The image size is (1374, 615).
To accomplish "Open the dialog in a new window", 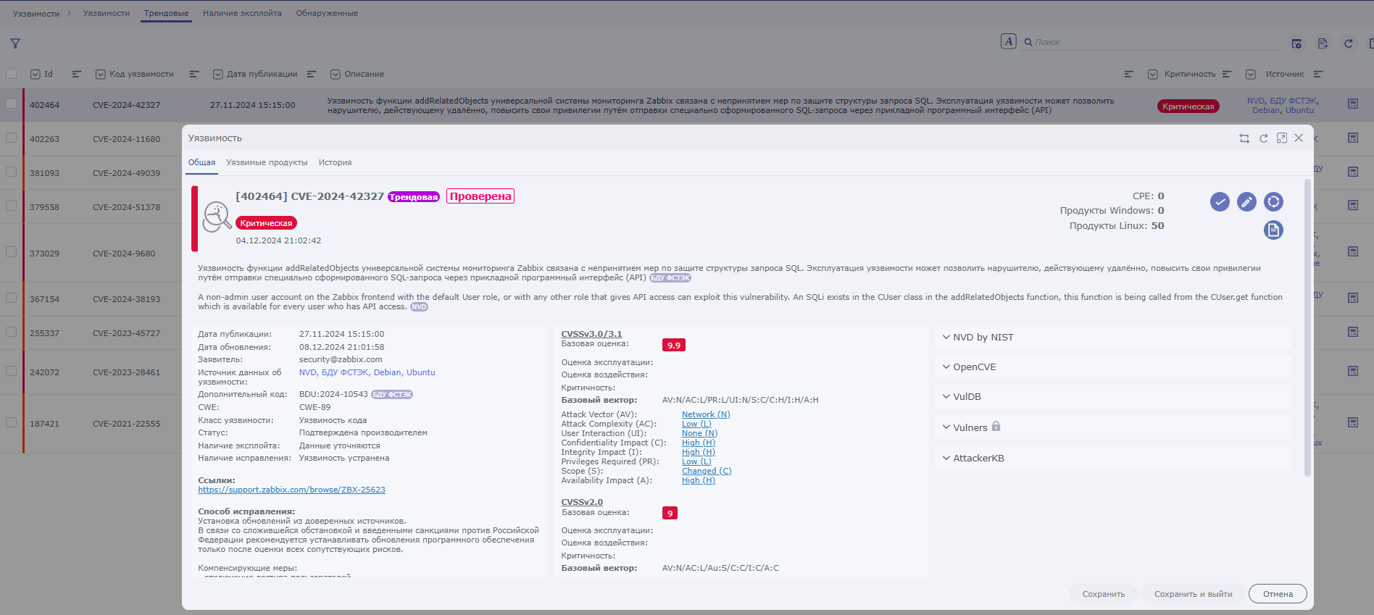I will pyautogui.click(x=1282, y=138).
